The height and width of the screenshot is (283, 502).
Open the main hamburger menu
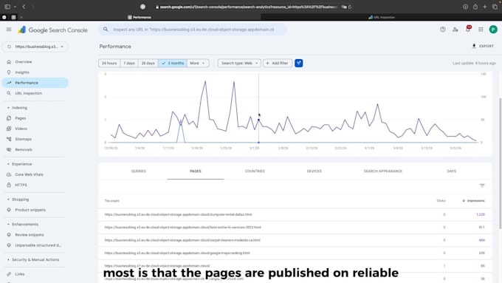click(9, 30)
